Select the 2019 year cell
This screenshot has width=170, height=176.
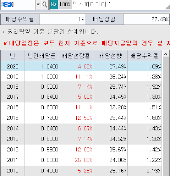pyautogui.click(x=13, y=77)
